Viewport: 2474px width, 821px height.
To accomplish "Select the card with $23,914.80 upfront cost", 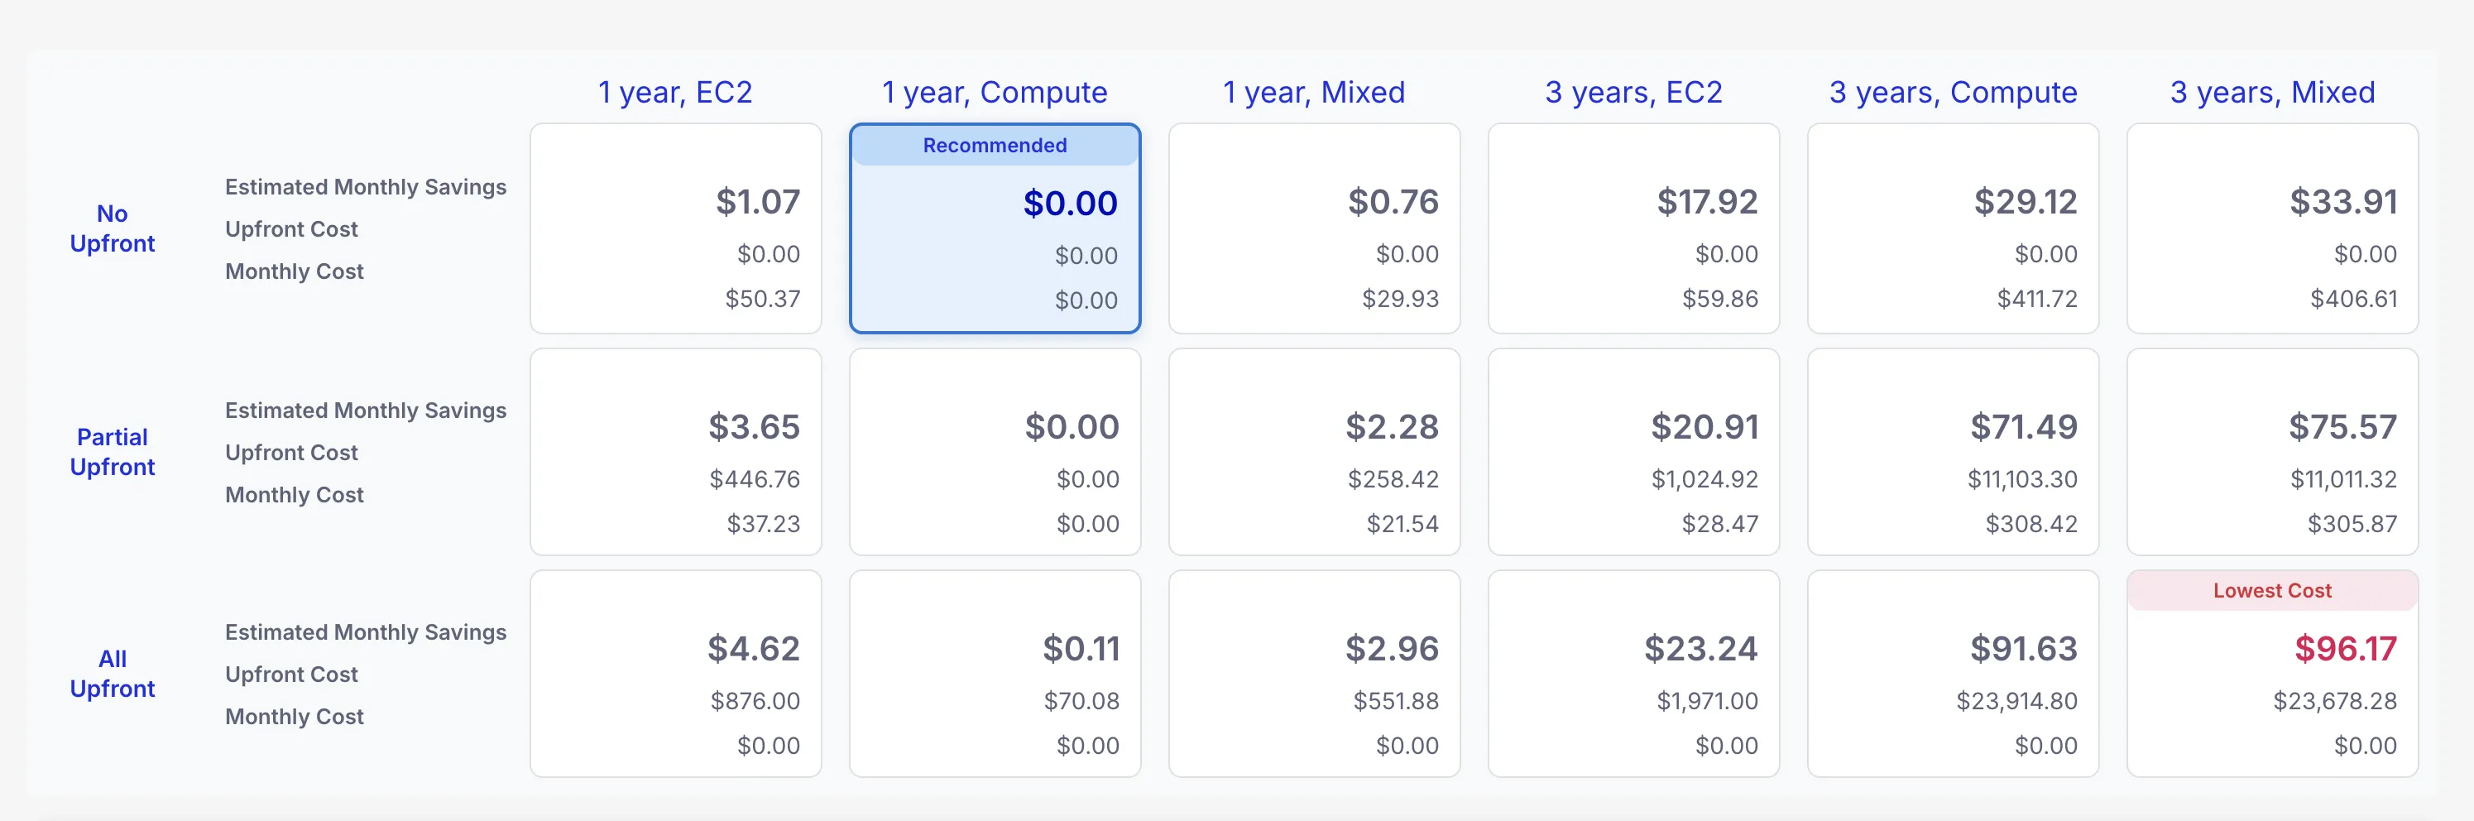I will pos(1953,673).
